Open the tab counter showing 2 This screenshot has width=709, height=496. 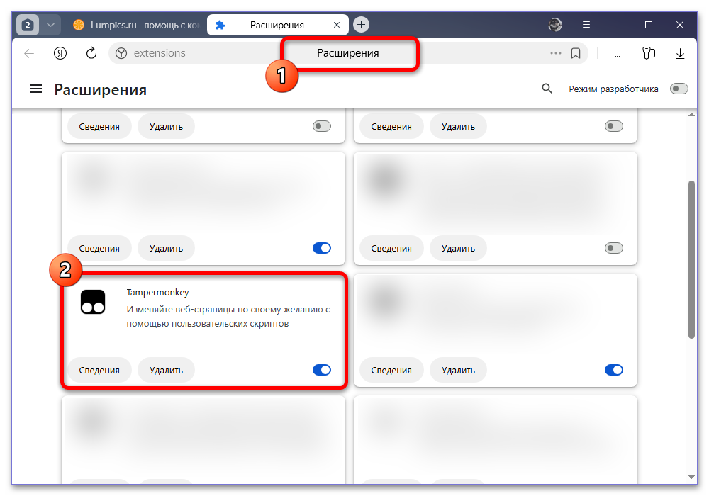coord(28,25)
